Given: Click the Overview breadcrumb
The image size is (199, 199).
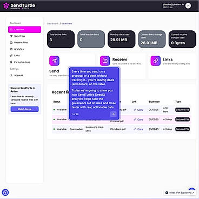Looking at the screenshot, I should 67,24.
